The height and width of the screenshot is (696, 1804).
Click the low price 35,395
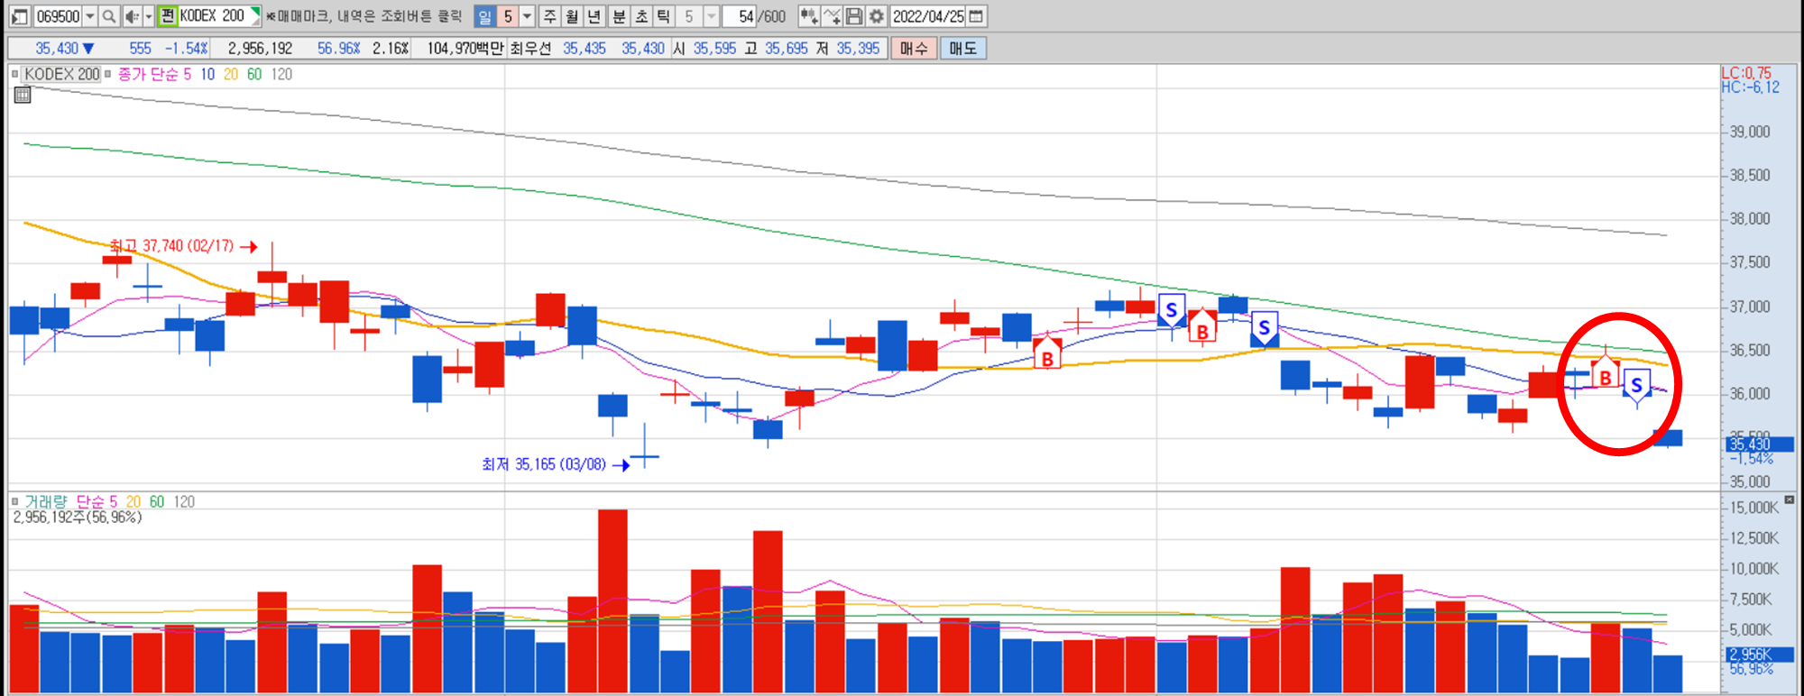858,49
